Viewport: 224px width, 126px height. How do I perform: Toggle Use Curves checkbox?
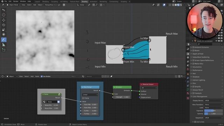pos(195,122)
